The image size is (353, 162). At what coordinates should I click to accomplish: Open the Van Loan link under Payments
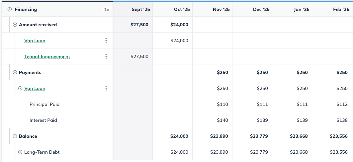(35, 88)
